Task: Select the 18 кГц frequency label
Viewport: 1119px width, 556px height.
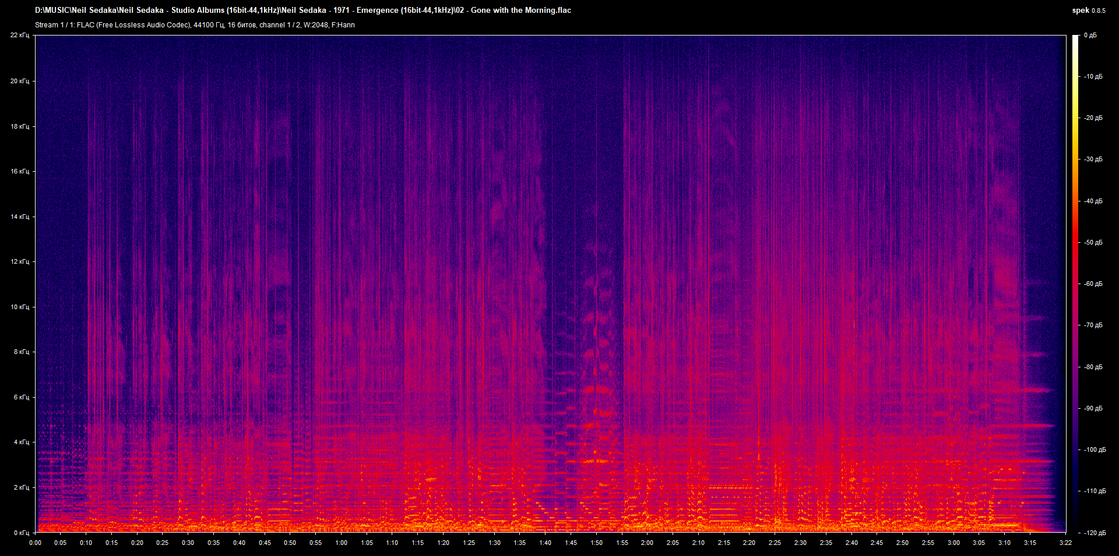Action: (20, 126)
